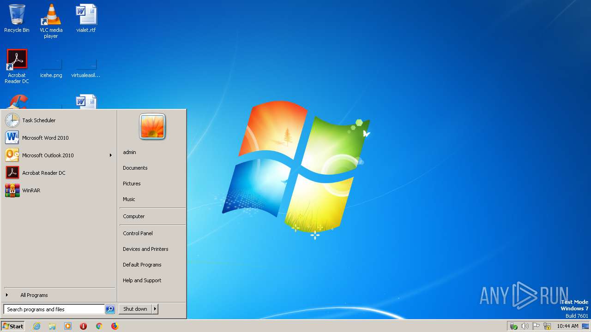Open Help and Support

[142, 280]
